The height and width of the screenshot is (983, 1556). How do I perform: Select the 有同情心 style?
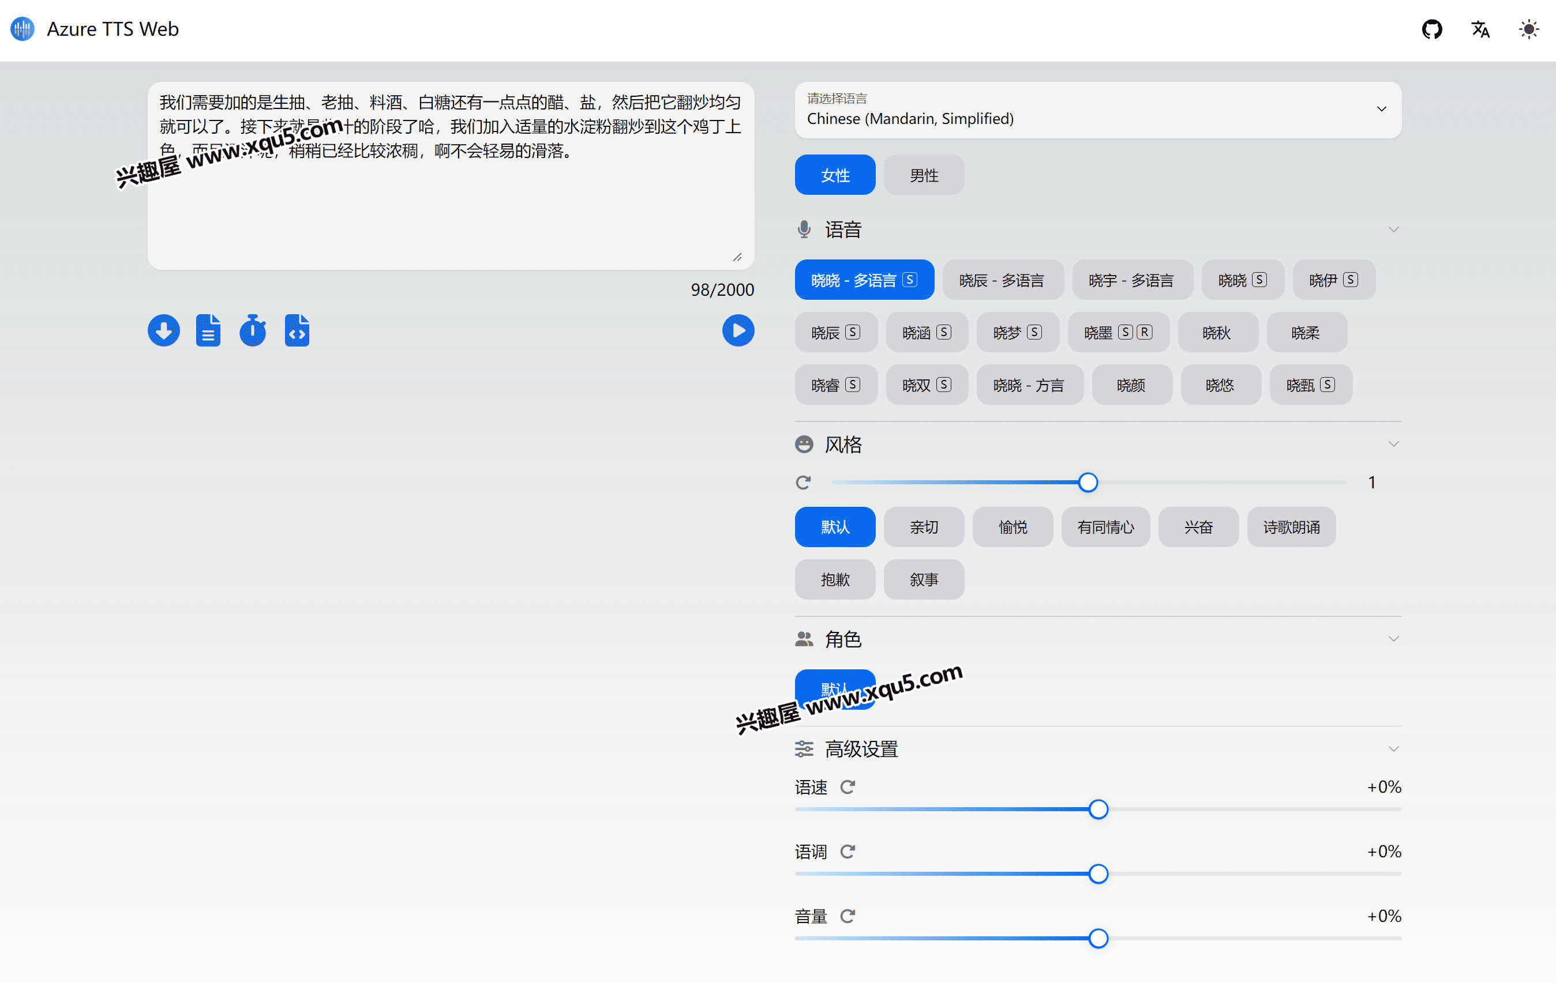click(x=1105, y=527)
